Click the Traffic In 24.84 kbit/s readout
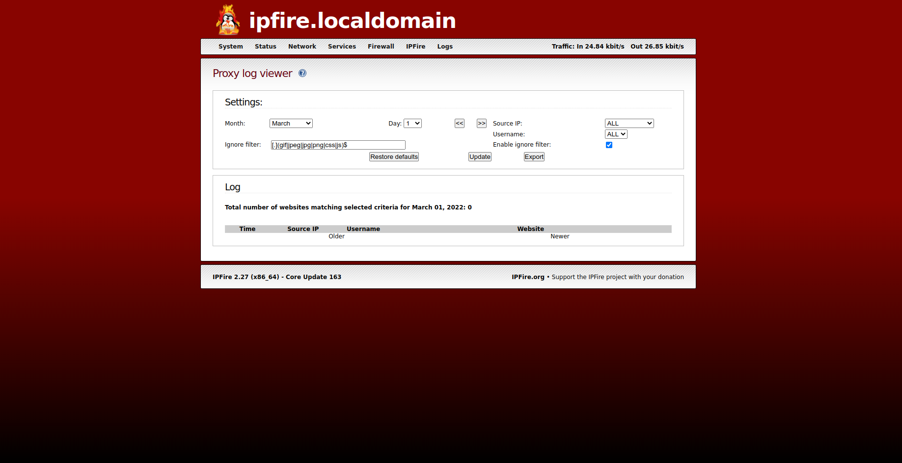 [x=588, y=47]
